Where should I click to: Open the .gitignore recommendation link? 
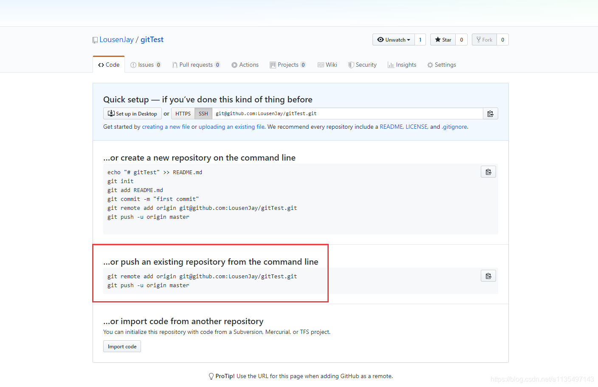[454, 127]
